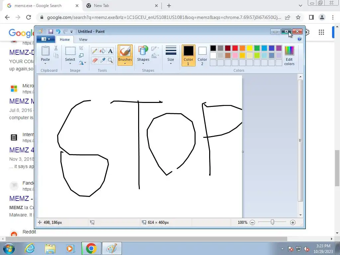Open the Paint file menu button
The width and height of the screenshot is (340, 255).
(45, 39)
